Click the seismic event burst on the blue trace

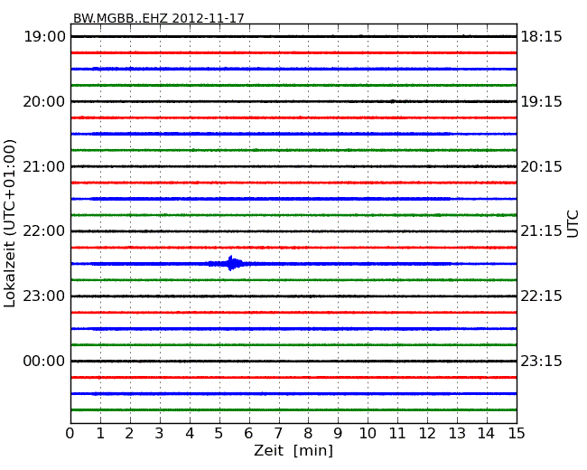click(230, 263)
